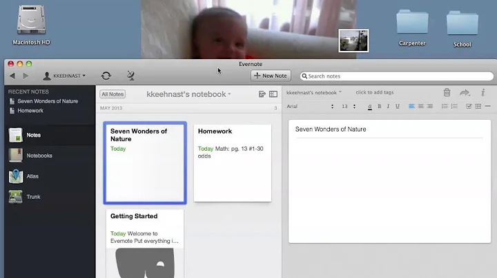Viewport: 497px width, 278px height.
Task: Open the Macintosh HD desktop icon
Action: (31, 25)
